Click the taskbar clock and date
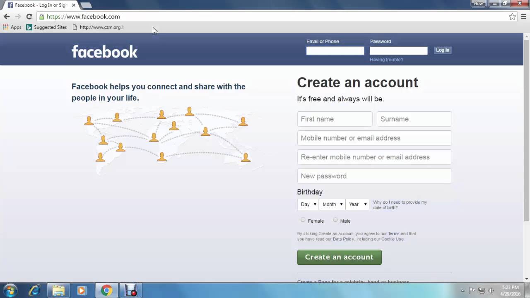The height and width of the screenshot is (298, 530). point(510,291)
